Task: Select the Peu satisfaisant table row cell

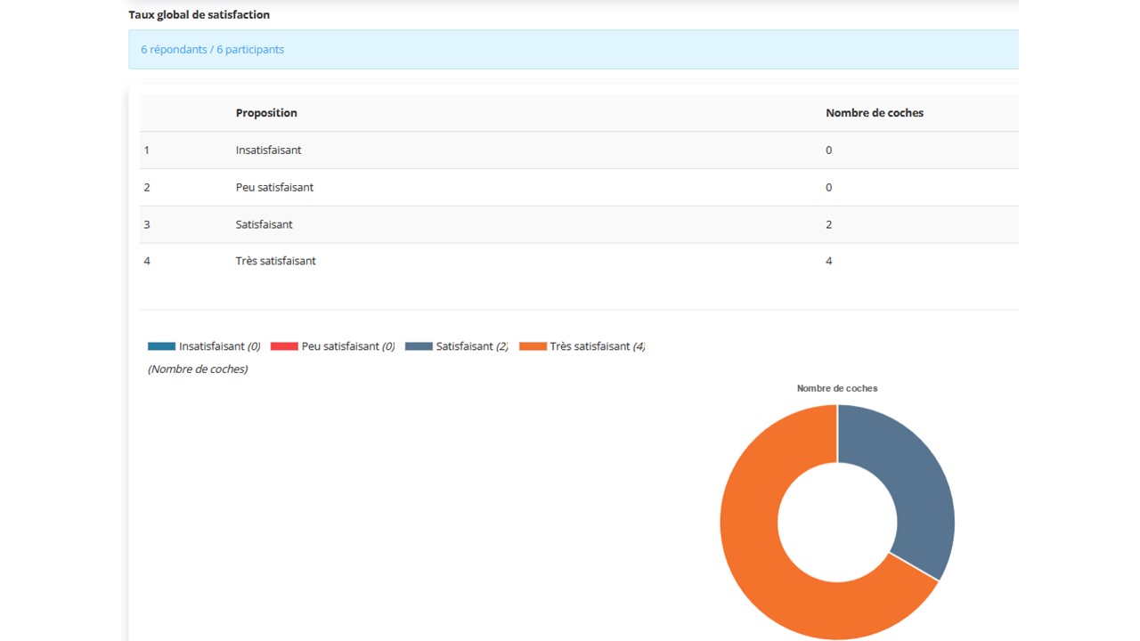Action: pyautogui.click(x=274, y=188)
